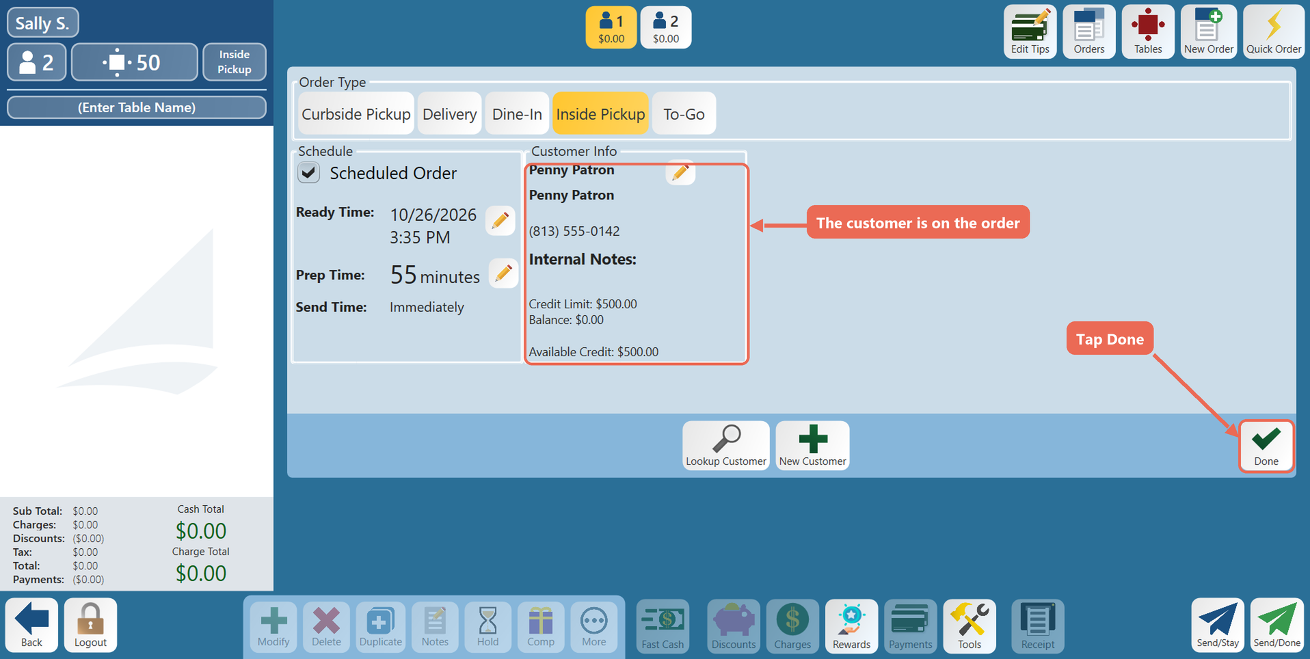Click the Comp gift button
The height and width of the screenshot is (659, 1310).
(x=540, y=627)
